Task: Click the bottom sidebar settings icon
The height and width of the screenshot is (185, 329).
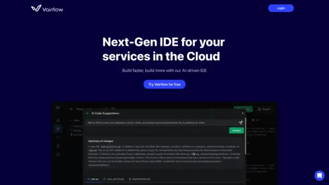Action: pos(58,154)
